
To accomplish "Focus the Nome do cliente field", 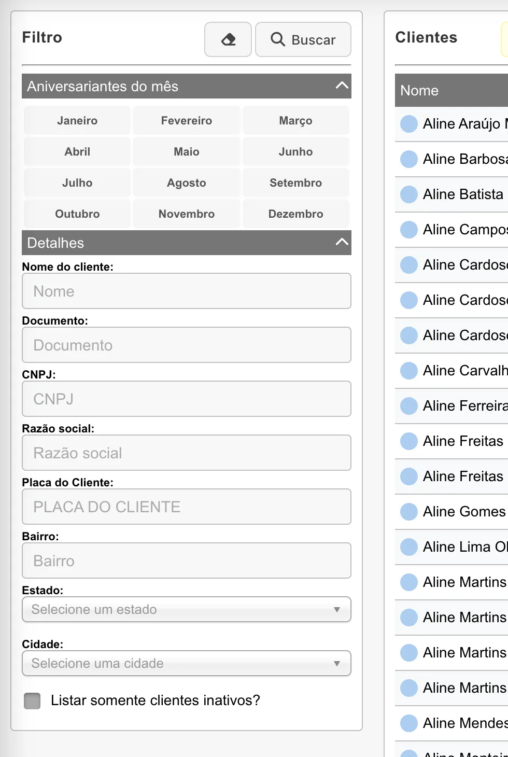I will pos(187,291).
